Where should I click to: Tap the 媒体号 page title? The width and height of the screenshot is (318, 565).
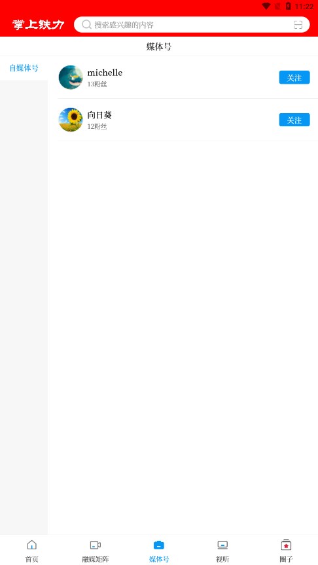click(159, 46)
